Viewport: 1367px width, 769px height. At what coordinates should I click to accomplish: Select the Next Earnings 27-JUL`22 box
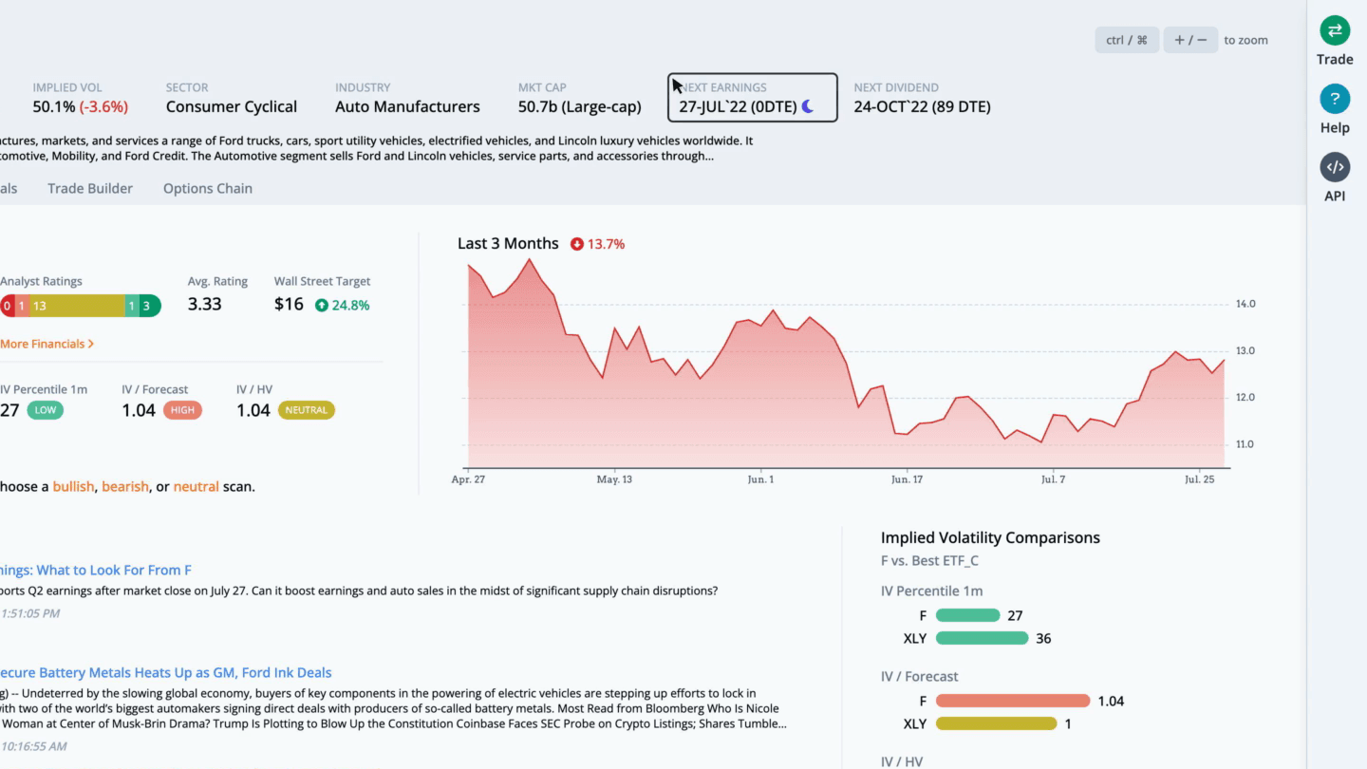753,98
